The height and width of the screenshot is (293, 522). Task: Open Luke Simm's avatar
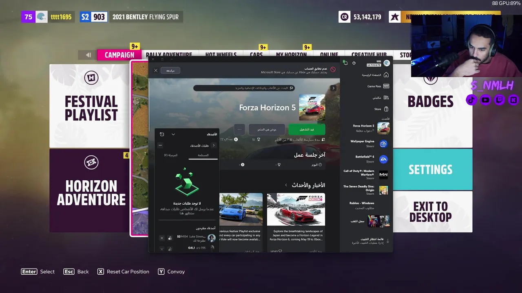pos(212,238)
